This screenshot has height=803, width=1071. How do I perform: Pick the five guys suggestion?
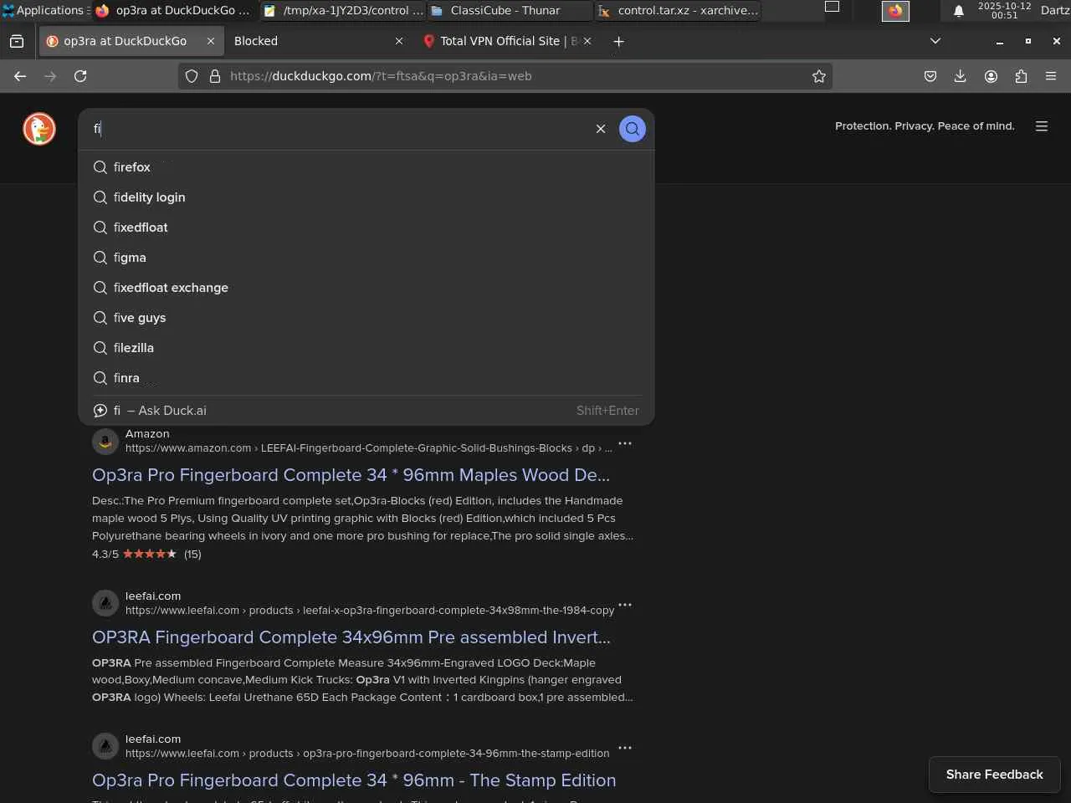366,318
